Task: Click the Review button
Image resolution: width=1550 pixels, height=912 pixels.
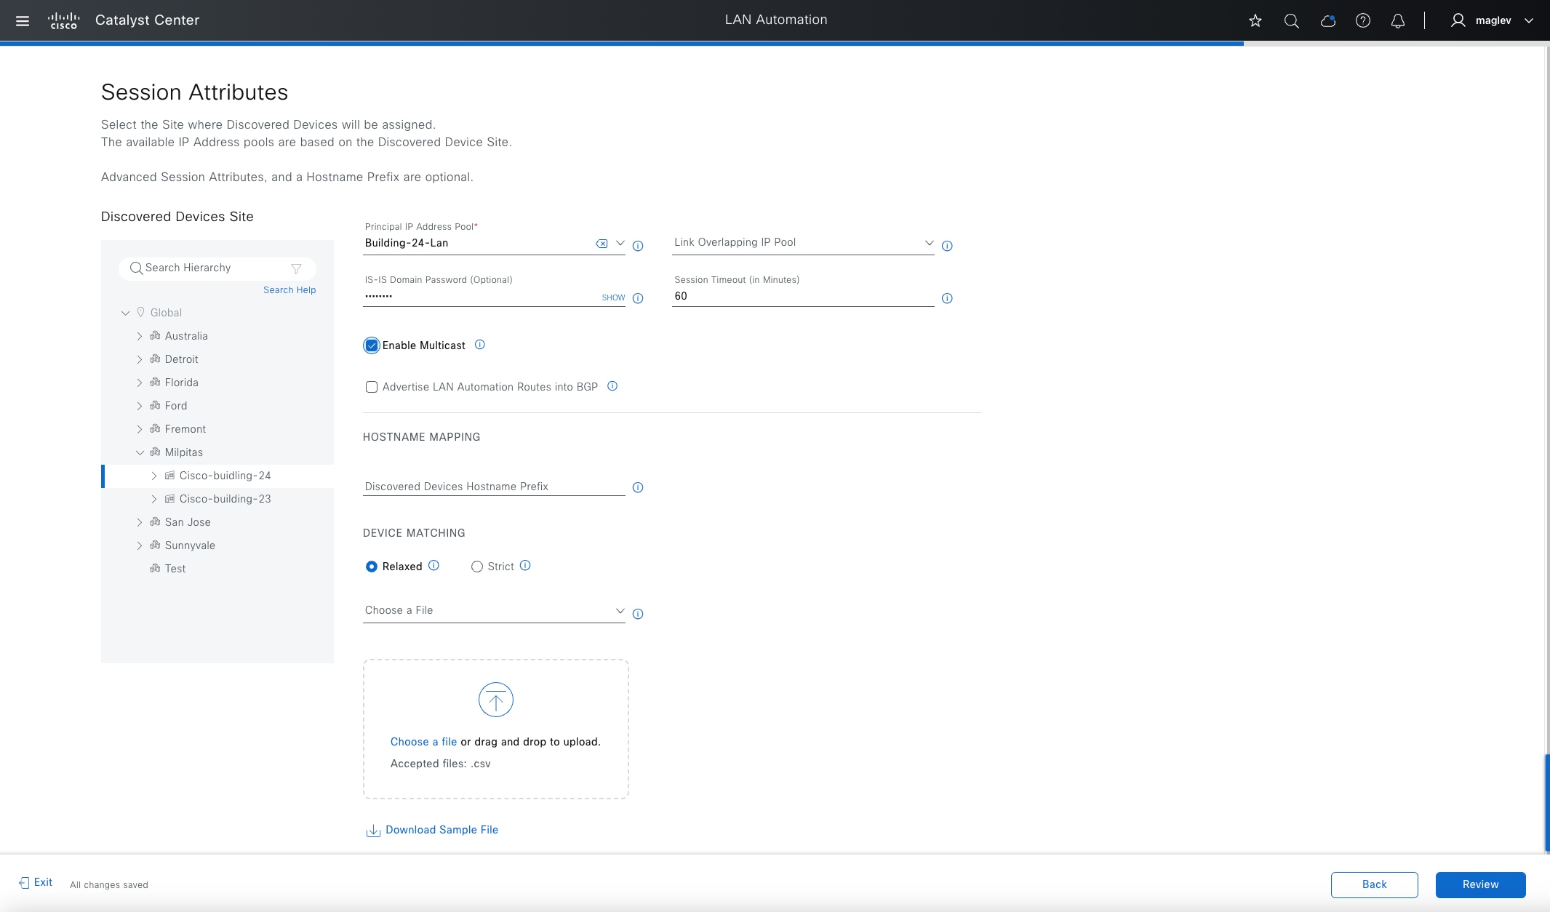Action: click(1480, 884)
